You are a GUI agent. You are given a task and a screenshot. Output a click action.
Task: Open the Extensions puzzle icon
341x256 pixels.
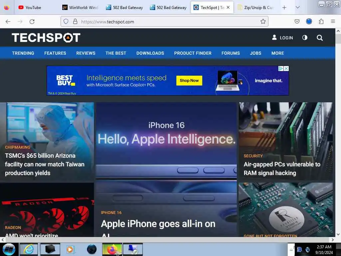click(321, 21)
